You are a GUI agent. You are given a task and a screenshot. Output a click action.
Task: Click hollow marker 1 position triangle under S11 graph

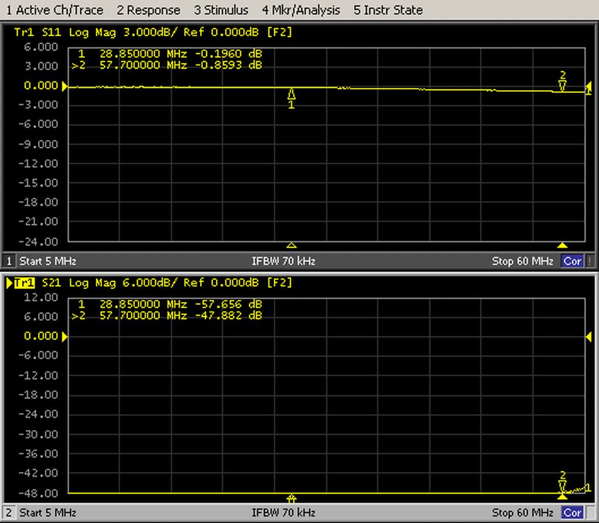point(292,245)
